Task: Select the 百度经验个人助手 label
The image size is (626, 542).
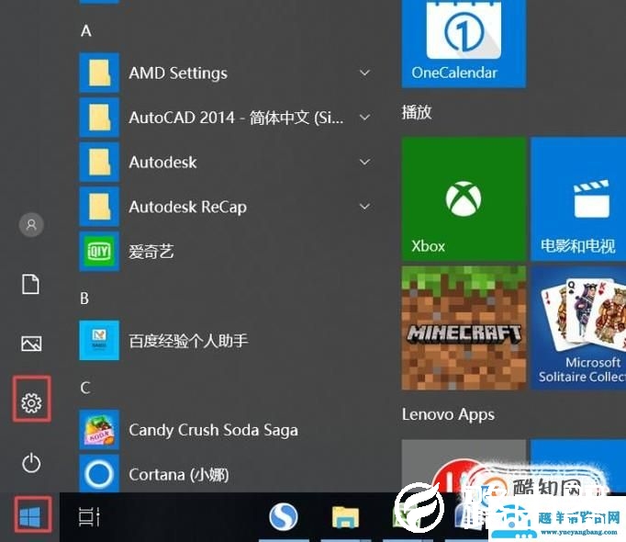Action: (x=188, y=341)
